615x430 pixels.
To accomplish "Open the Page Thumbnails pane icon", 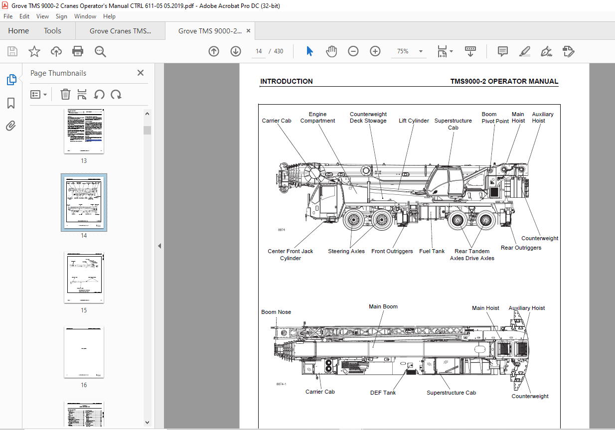I will [11, 80].
